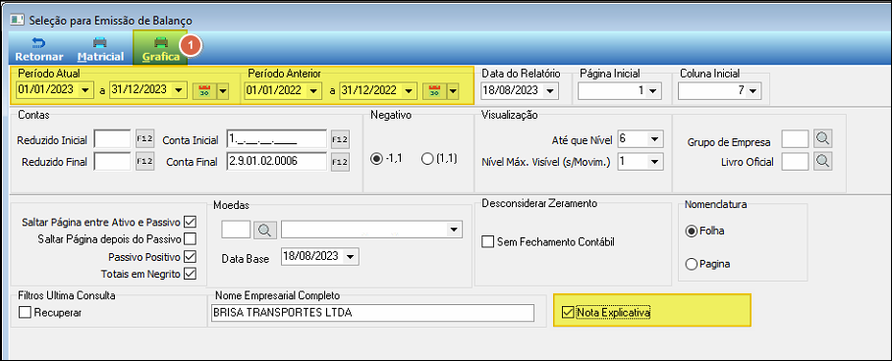Open the Coluna Inicial dropdown
This screenshot has width=892, height=361.
pos(753,90)
